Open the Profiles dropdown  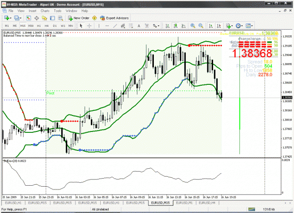(18, 18)
